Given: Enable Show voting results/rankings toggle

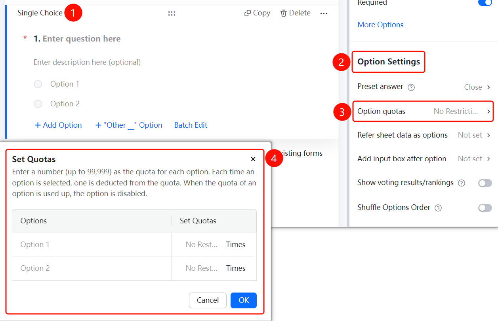Looking at the screenshot, I should [x=485, y=183].
